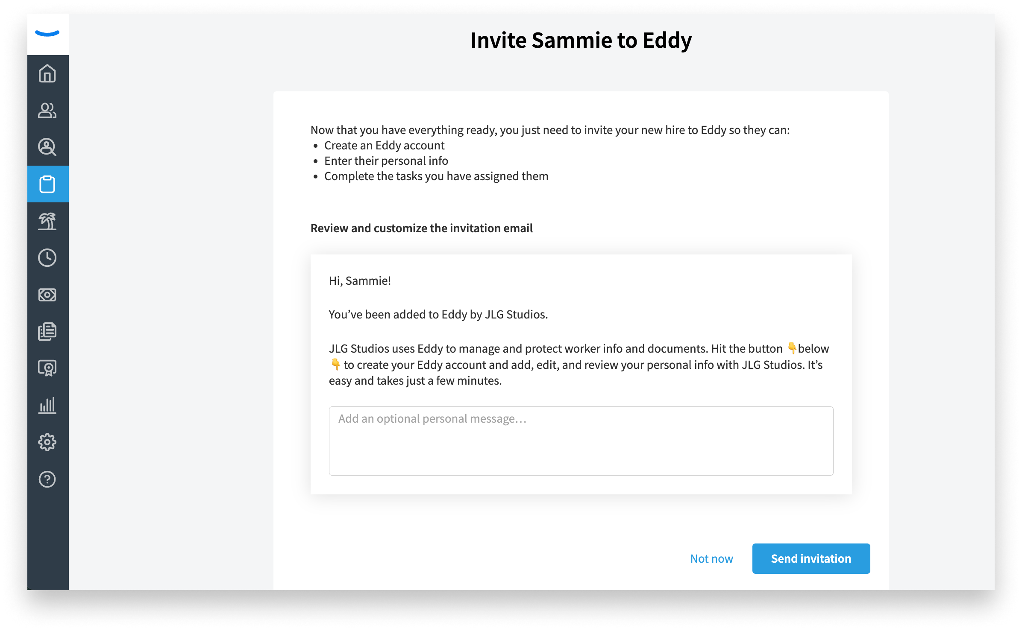
Task: Open the Home icon in sidebar
Action: (x=47, y=73)
